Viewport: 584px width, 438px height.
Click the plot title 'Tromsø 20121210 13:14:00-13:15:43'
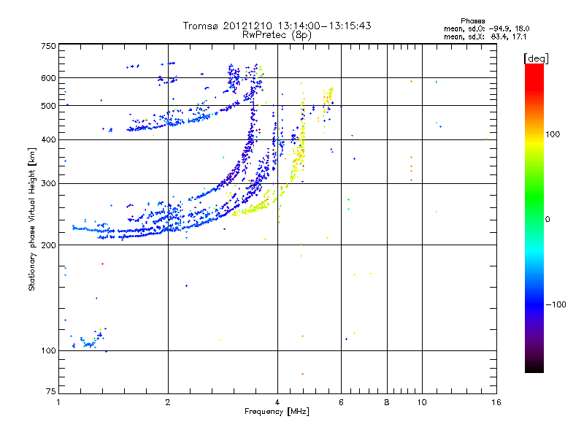pos(277,26)
